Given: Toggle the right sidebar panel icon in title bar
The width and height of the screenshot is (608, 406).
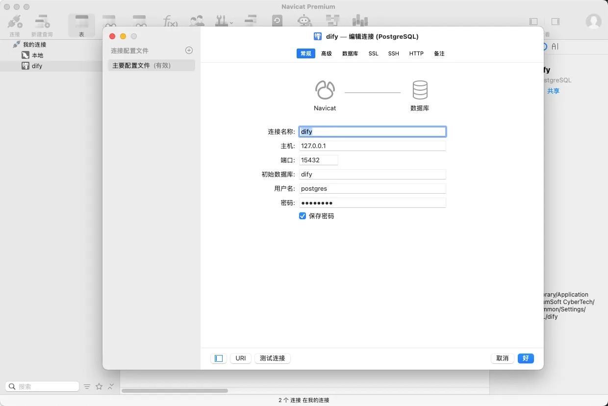Looking at the screenshot, I should 556,22.
